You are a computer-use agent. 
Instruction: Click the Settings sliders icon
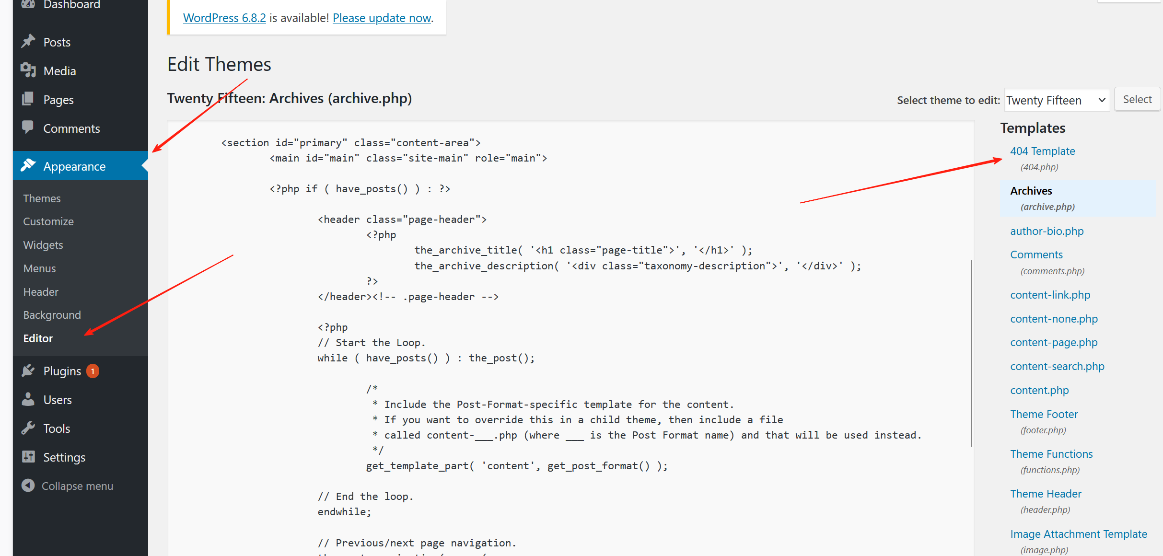28,457
